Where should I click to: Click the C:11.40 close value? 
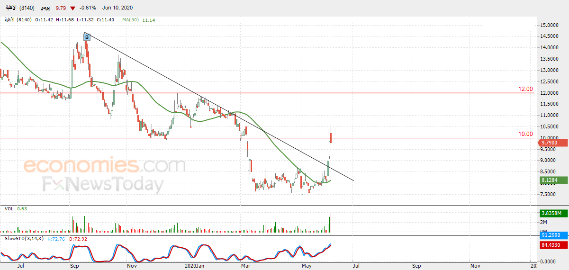pyautogui.click(x=106, y=20)
